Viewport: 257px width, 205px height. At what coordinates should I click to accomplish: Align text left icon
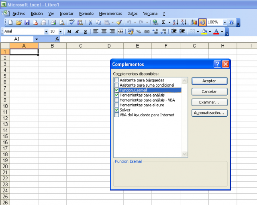(x=96, y=31)
